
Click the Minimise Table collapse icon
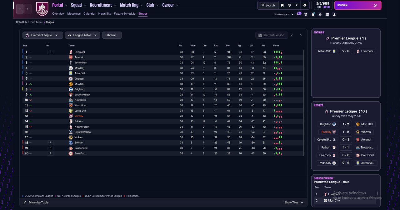[x=25, y=202]
